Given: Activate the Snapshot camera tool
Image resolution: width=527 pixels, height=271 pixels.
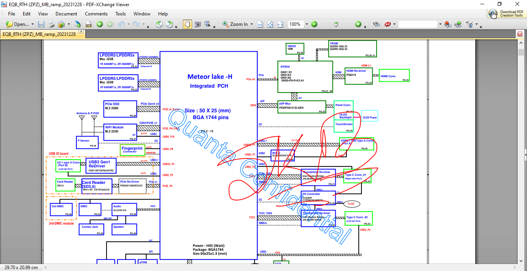Looking at the screenshot, I should [198, 24].
